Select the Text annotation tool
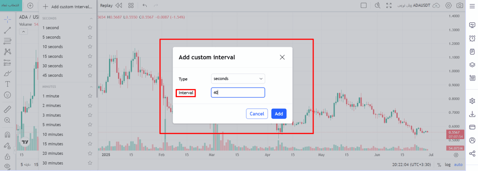The image size is (478, 171). tap(7, 84)
